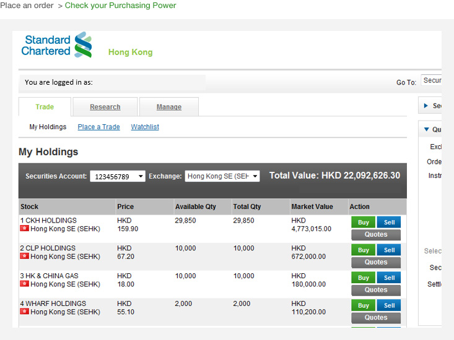Viewport: 454px width, 340px height.
Task: Get Quotes for CKH HOLDINGS
Action: pos(376,234)
